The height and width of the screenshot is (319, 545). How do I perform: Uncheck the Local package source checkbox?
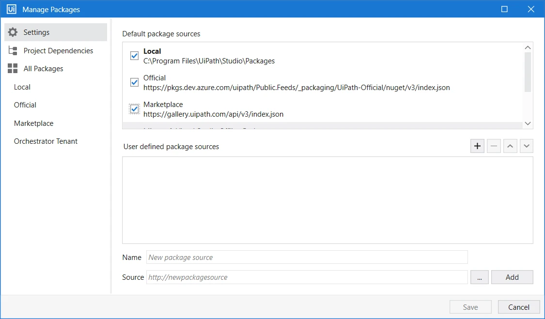pyautogui.click(x=135, y=56)
